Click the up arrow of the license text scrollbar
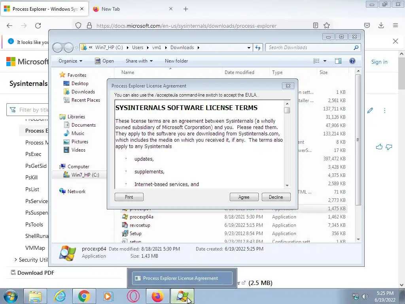This screenshot has width=405, height=304. [287, 104]
